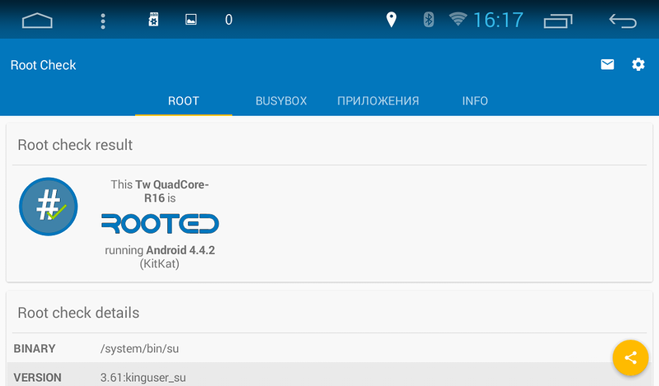Tap the Android home button icon

point(37,20)
